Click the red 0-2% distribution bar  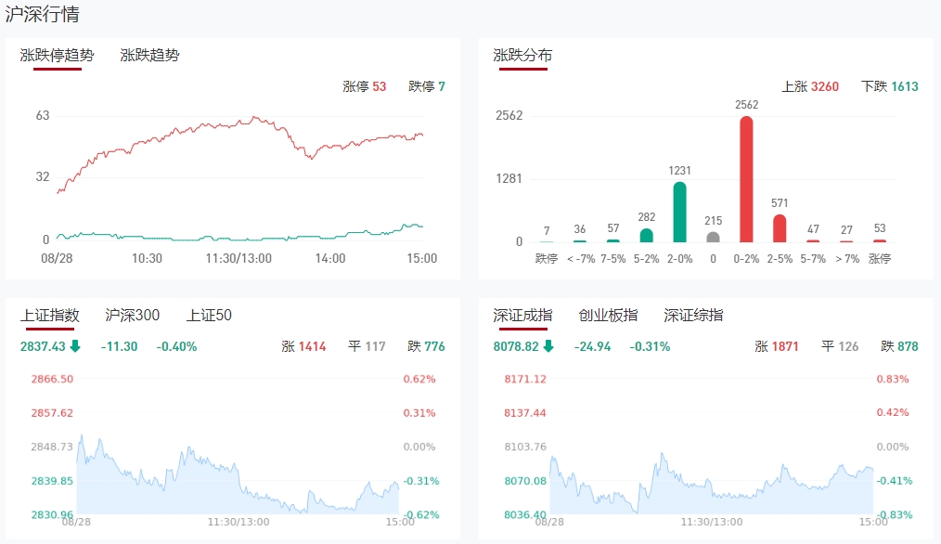point(746,179)
